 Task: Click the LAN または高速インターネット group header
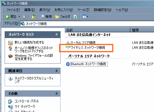[90, 35]
